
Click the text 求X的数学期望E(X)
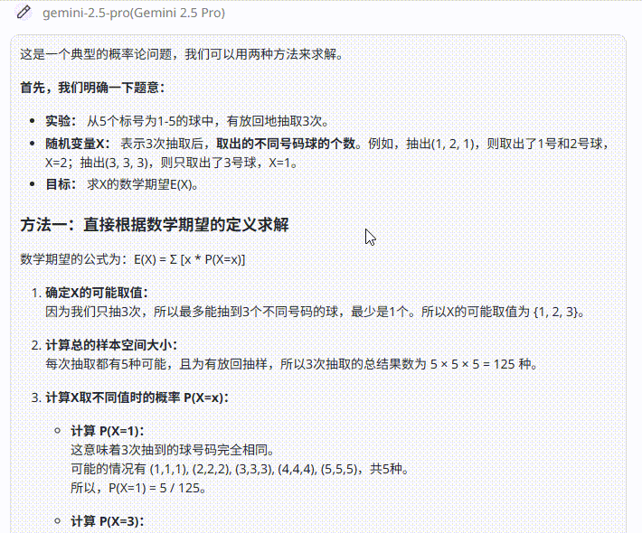pos(143,184)
